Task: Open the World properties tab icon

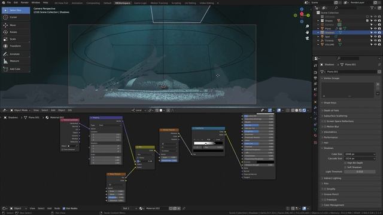Action: 315,95
